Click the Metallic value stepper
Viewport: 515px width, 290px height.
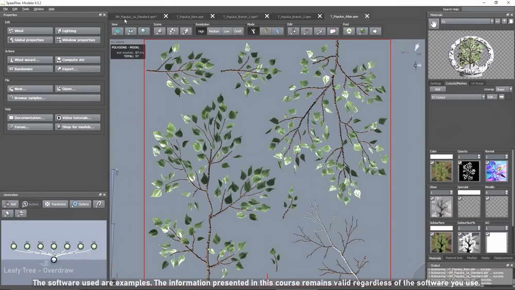(x=506, y=193)
